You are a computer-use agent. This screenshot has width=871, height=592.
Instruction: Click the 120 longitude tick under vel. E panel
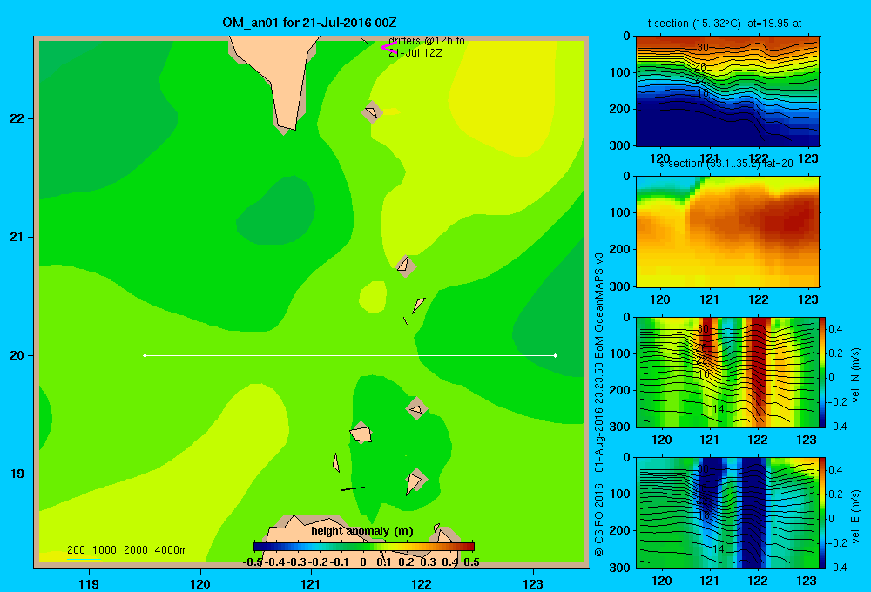[x=661, y=581]
